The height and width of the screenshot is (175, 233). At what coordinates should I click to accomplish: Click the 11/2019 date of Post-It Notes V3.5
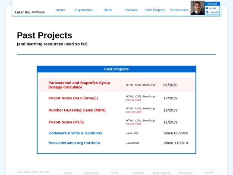[170, 122]
